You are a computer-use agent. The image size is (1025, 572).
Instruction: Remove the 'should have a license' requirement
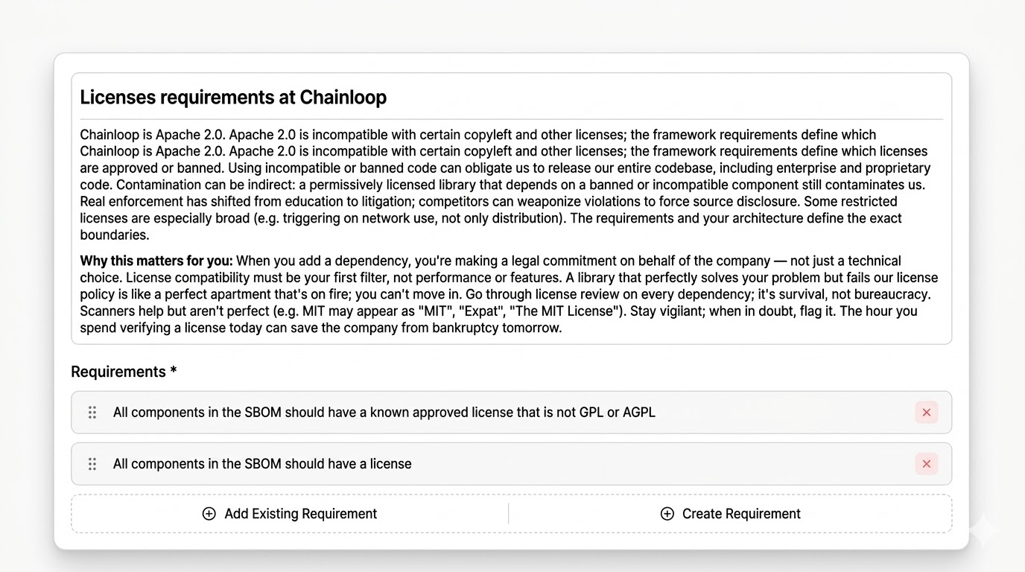point(926,463)
